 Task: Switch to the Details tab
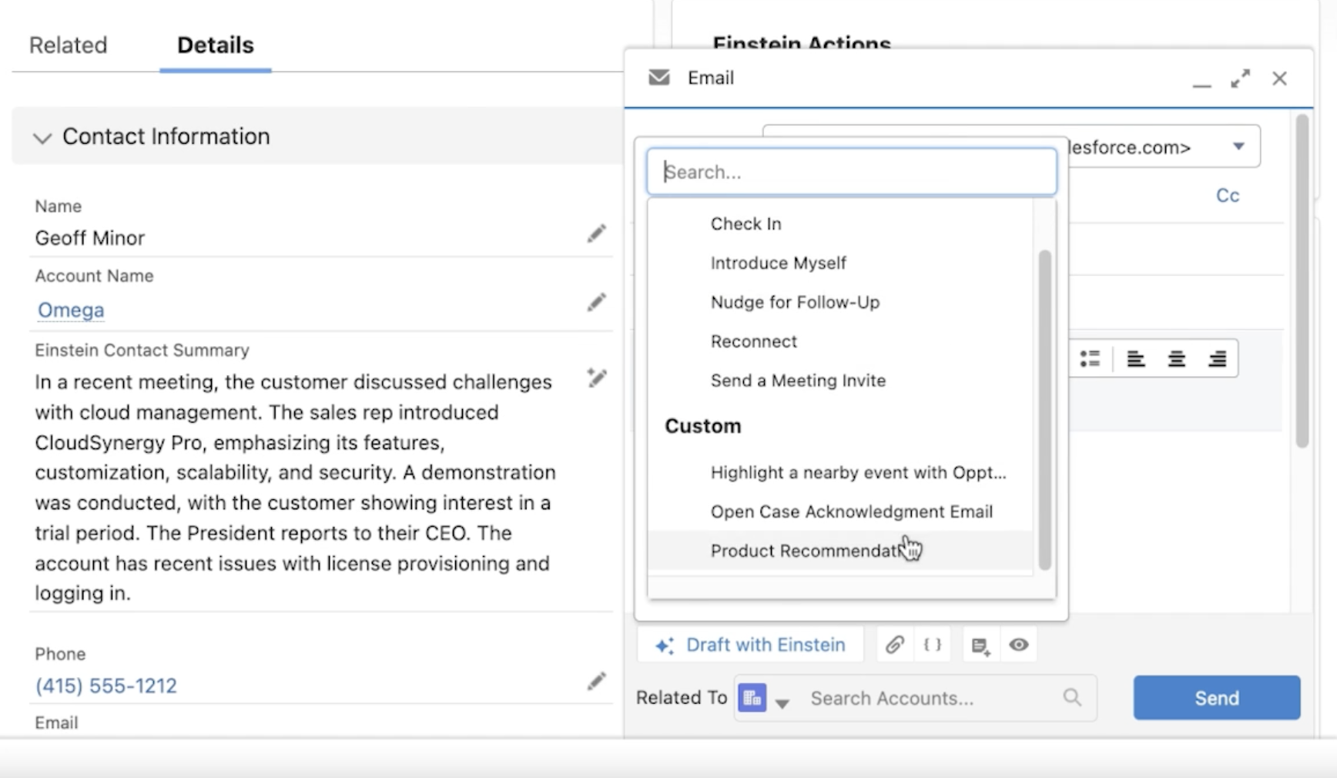tap(216, 45)
